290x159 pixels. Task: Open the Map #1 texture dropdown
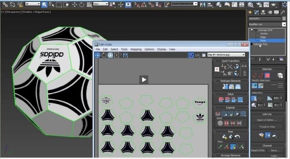click(x=226, y=54)
